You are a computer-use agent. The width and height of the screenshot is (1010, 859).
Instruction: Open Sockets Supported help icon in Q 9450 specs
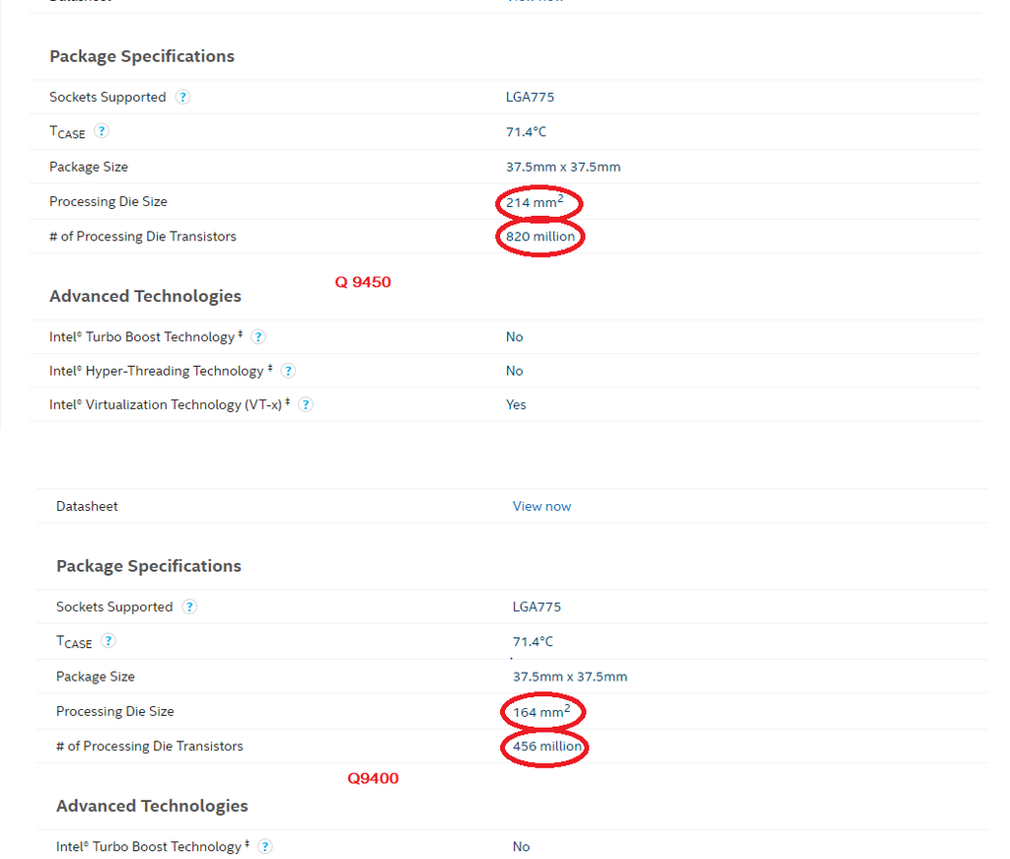pos(182,97)
